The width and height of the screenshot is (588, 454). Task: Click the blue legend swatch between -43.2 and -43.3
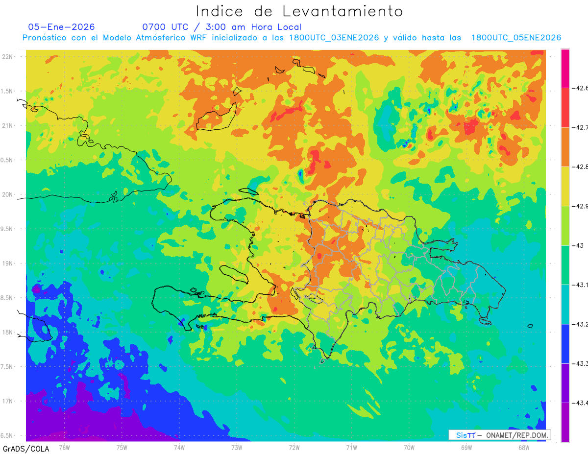565,344
